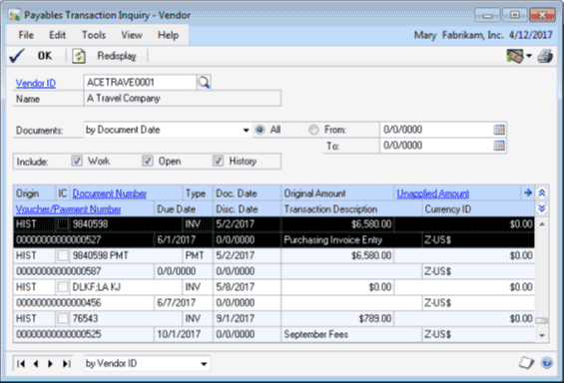
Task: Go to last vendor record
Action: click(x=66, y=364)
